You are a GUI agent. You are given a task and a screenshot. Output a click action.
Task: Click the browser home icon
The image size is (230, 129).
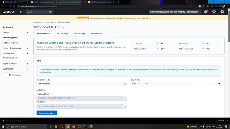(14, 6)
